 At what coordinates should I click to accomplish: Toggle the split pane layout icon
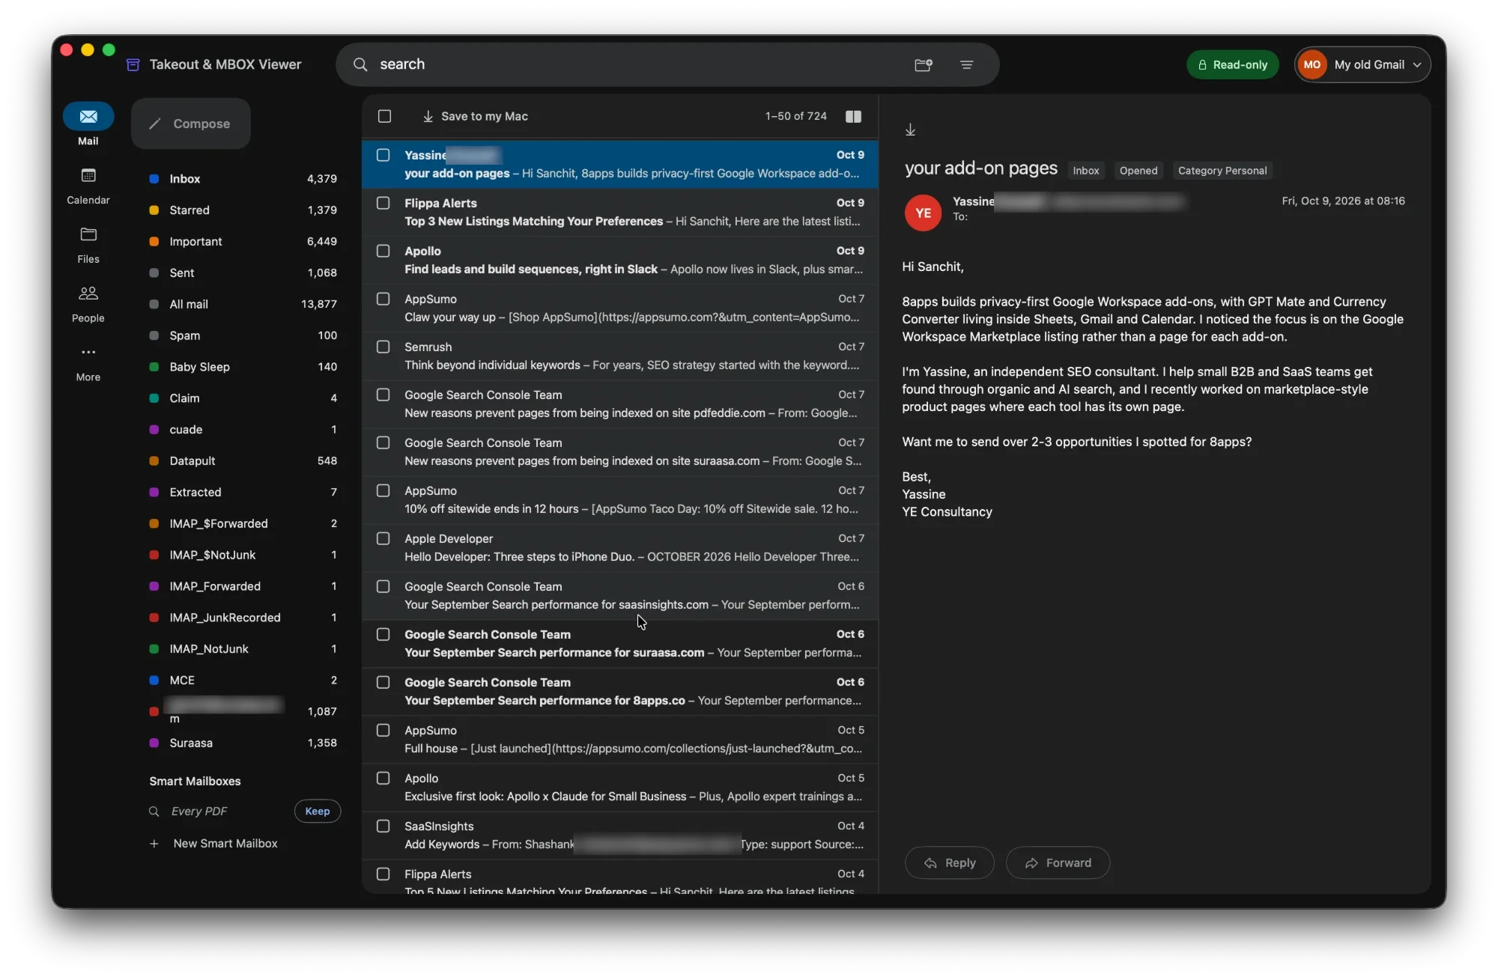point(853,117)
